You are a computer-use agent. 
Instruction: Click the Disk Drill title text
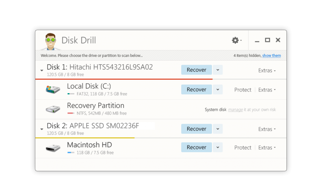tap(79, 40)
